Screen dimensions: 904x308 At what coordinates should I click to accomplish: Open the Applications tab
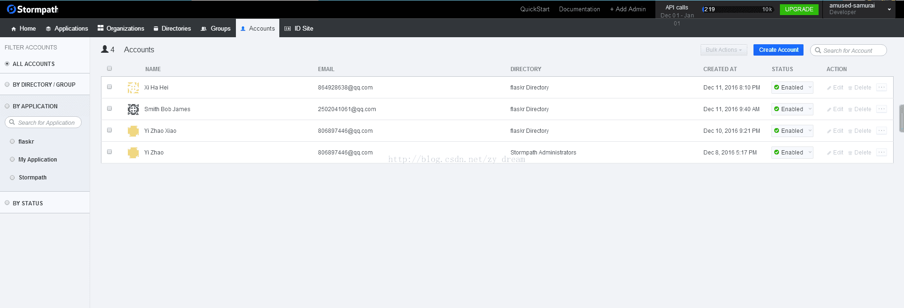(x=67, y=28)
